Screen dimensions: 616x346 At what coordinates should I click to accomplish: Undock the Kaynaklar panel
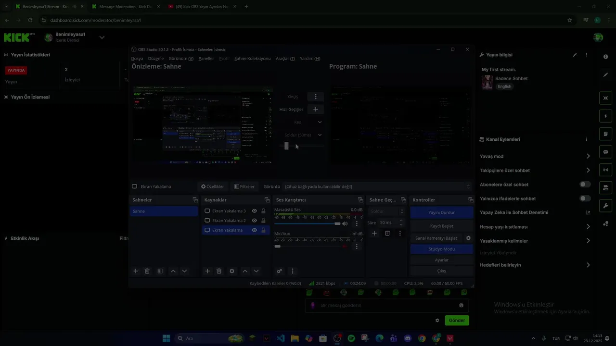267,200
